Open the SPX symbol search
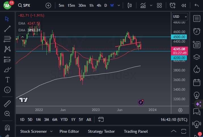The width and height of the screenshot is (203, 137). (24, 5)
